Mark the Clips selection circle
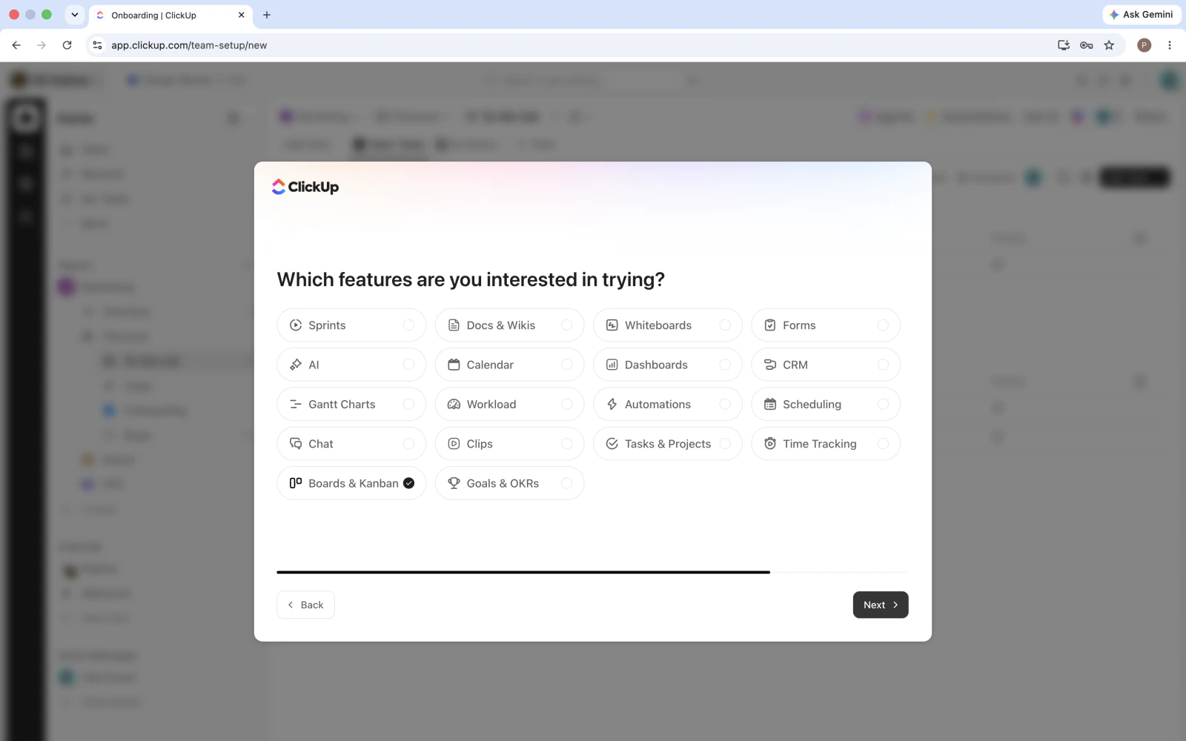Viewport: 1186px width, 741px height. pyautogui.click(x=567, y=444)
